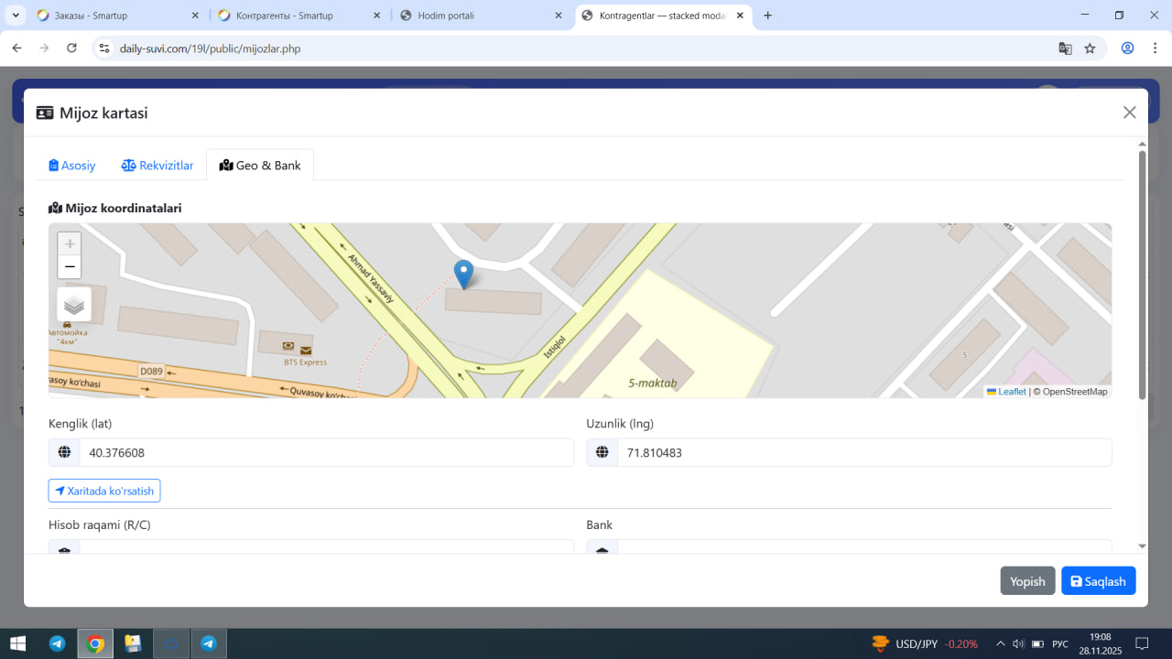This screenshot has height=659, width=1172.
Task: Zoom out on the Leaflet map
Action: pos(70,267)
